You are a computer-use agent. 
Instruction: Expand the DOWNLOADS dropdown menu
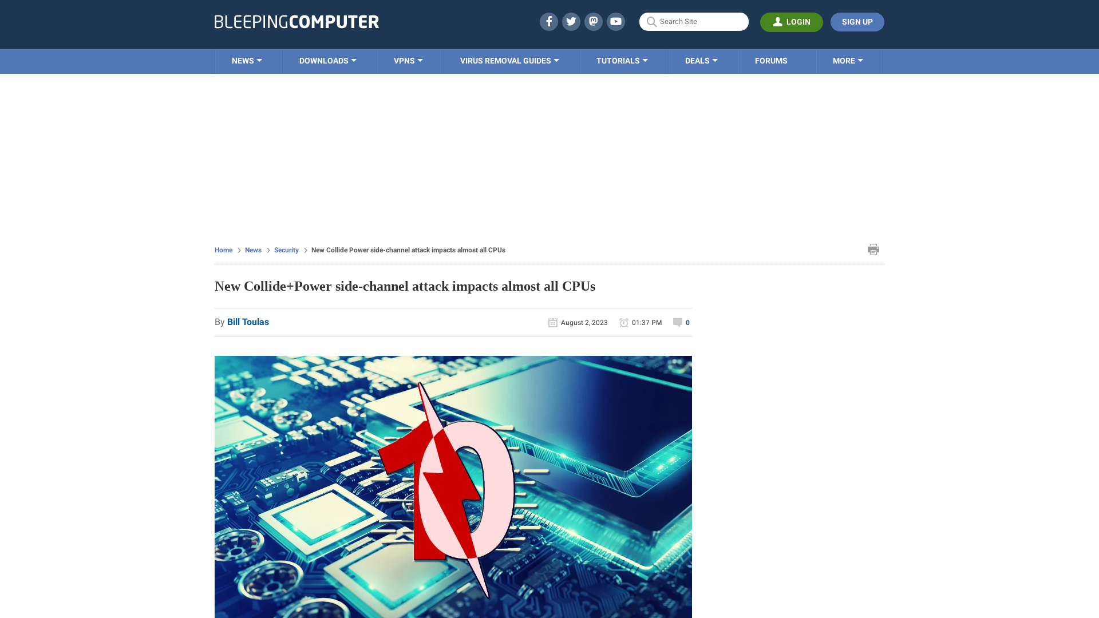(327, 60)
